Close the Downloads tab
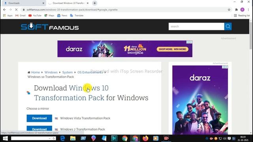Viewport: 253px width, 142px height. coord(43,3)
